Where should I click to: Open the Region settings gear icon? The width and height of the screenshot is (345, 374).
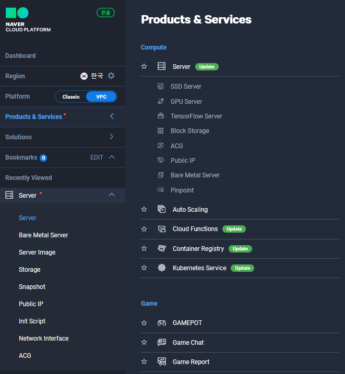click(x=111, y=76)
